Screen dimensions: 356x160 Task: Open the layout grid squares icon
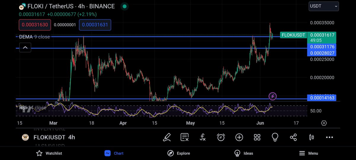(x=257, y=137)
